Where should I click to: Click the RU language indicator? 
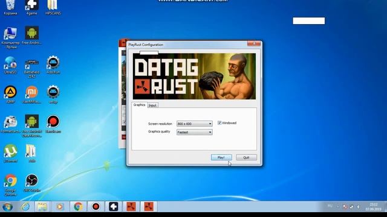point(330,206)
